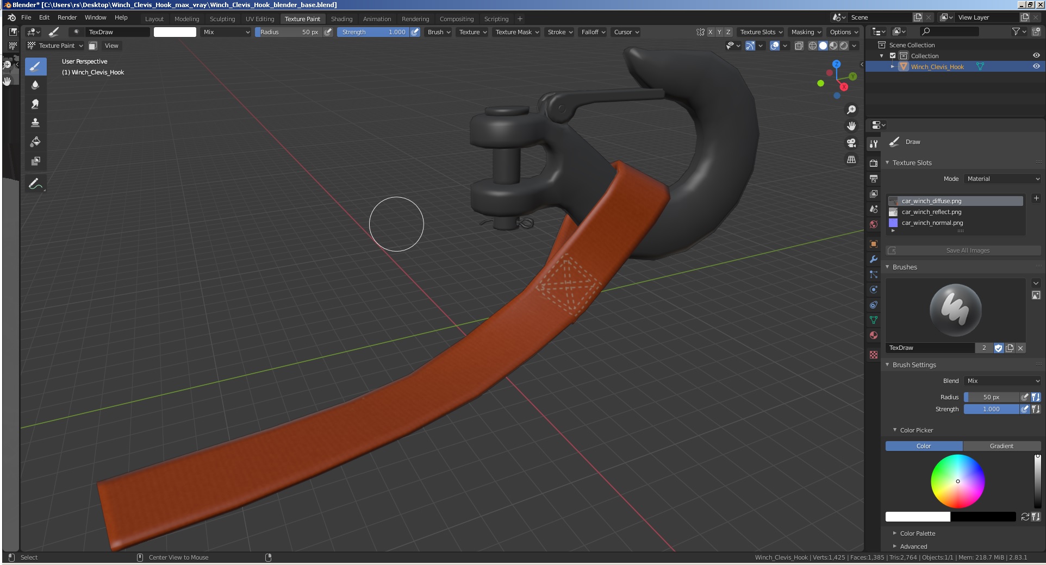Open the Output properties tab
Viewport: 1046px width, 565px height.
tap(874, 178)
